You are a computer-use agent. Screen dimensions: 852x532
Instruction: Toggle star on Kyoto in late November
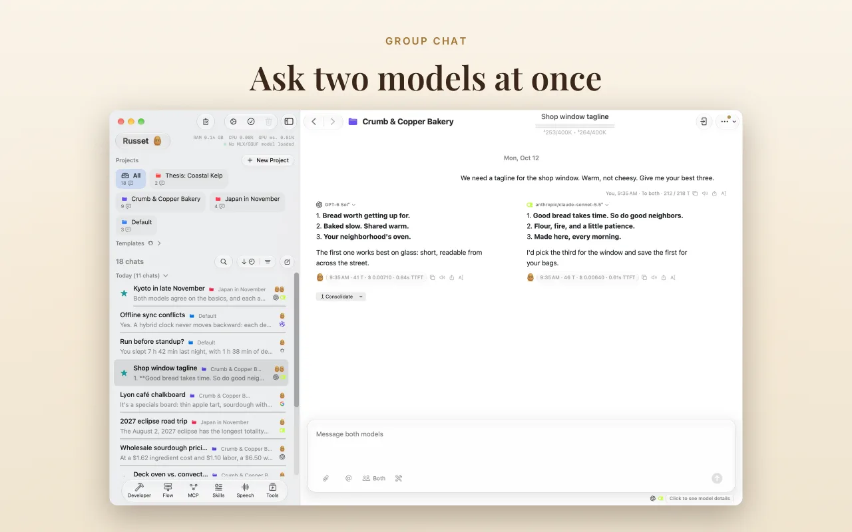click(124, 293)
